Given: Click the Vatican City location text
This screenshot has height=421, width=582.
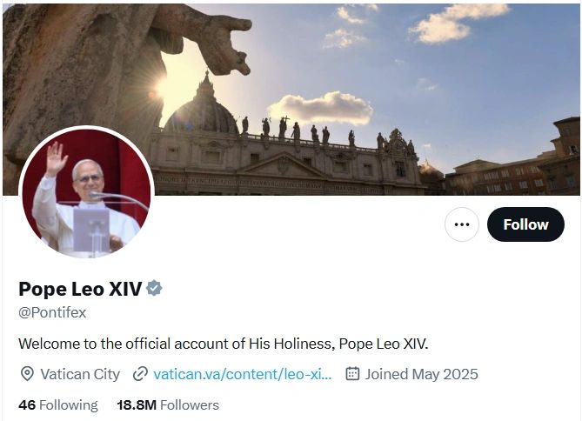Looking at the screenshot, I should point(80,374).
